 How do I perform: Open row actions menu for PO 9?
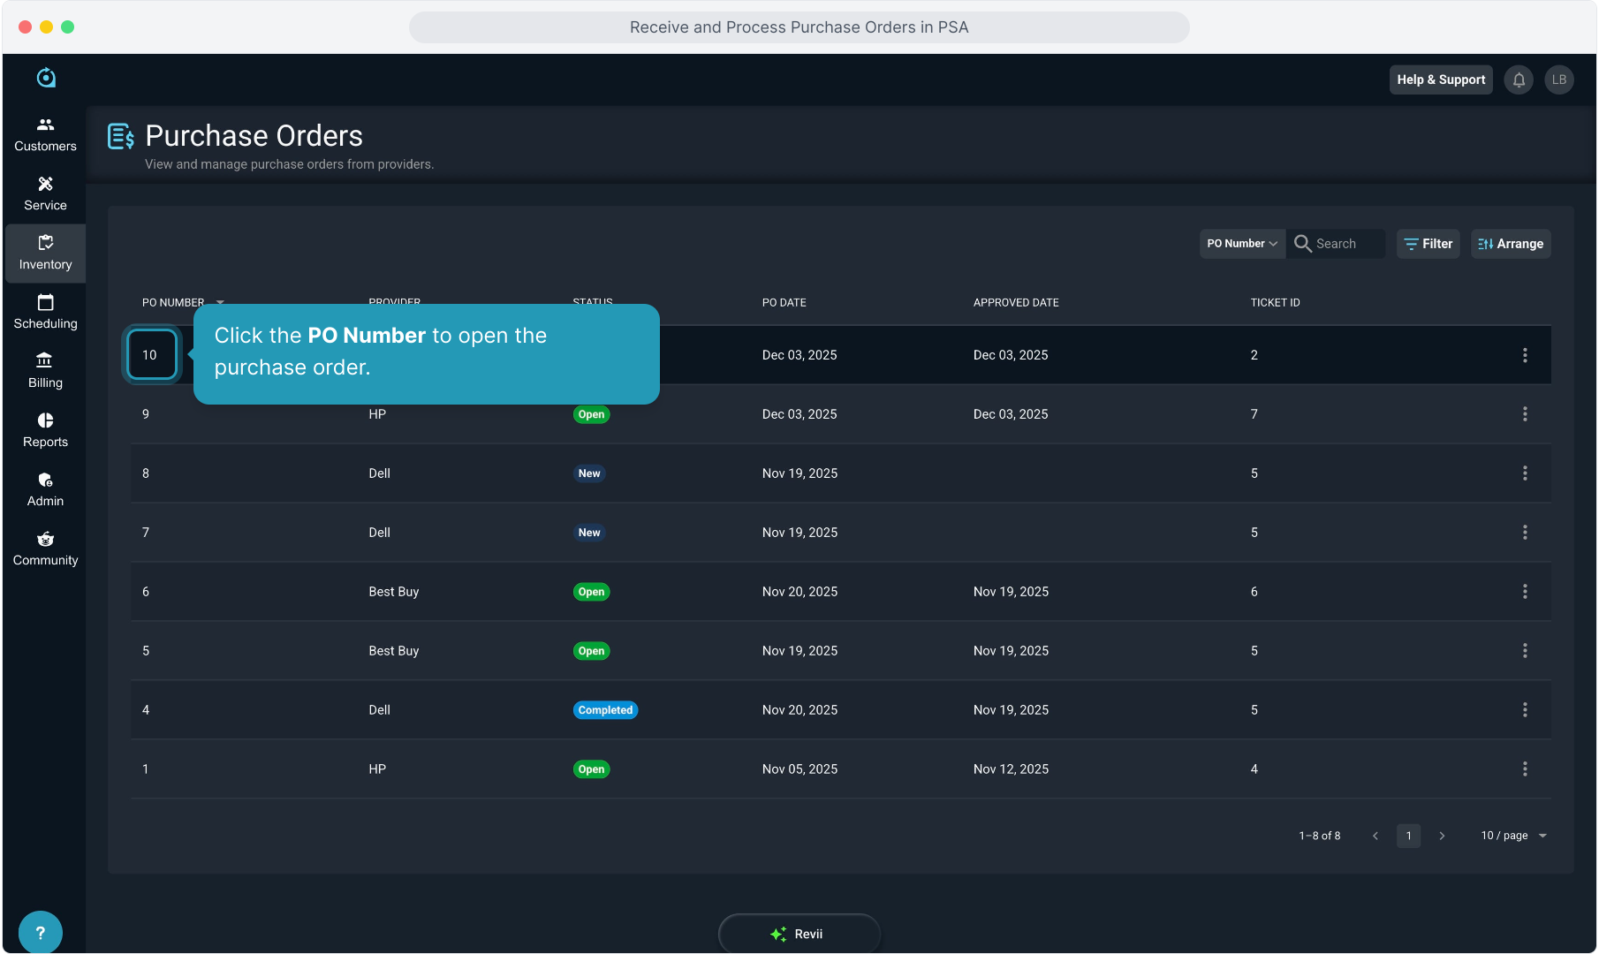(x=1525, y=414)
